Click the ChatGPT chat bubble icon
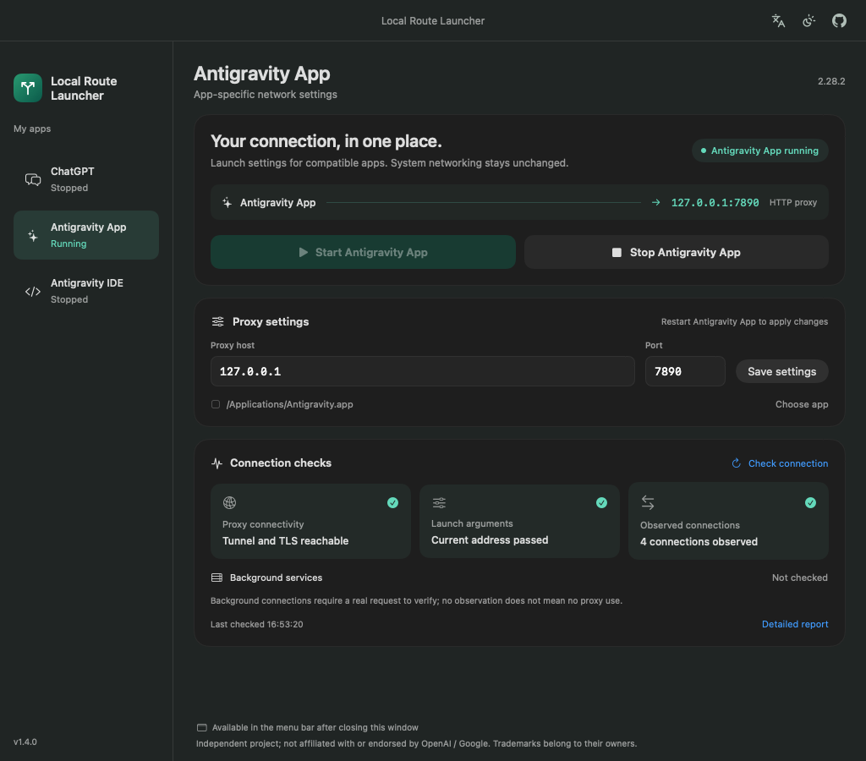Image resolution: width=866 pixels, height=761 pixels. tap(33, 179)
